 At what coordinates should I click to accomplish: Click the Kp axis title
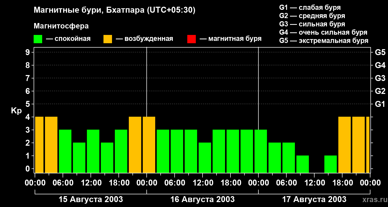point(16,111)
